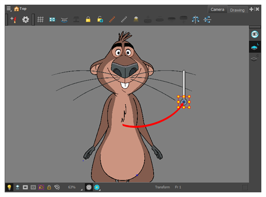Click the flip vertical arrows icon
The height and width of the screenshot is (197, 266).
[207, 19]
